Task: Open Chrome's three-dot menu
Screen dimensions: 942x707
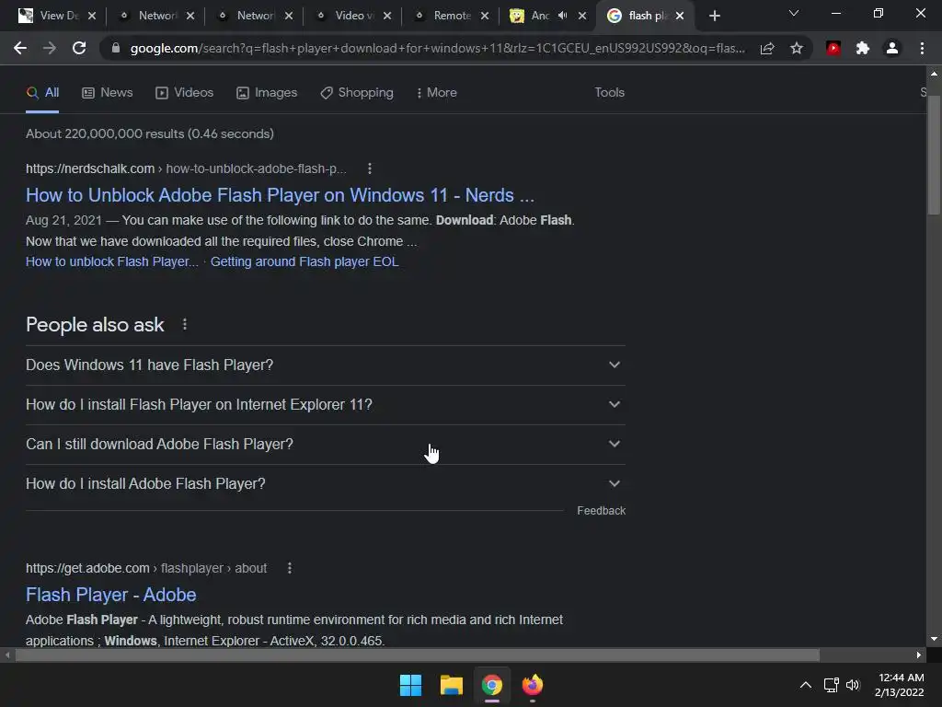Action: pos(922,48)
